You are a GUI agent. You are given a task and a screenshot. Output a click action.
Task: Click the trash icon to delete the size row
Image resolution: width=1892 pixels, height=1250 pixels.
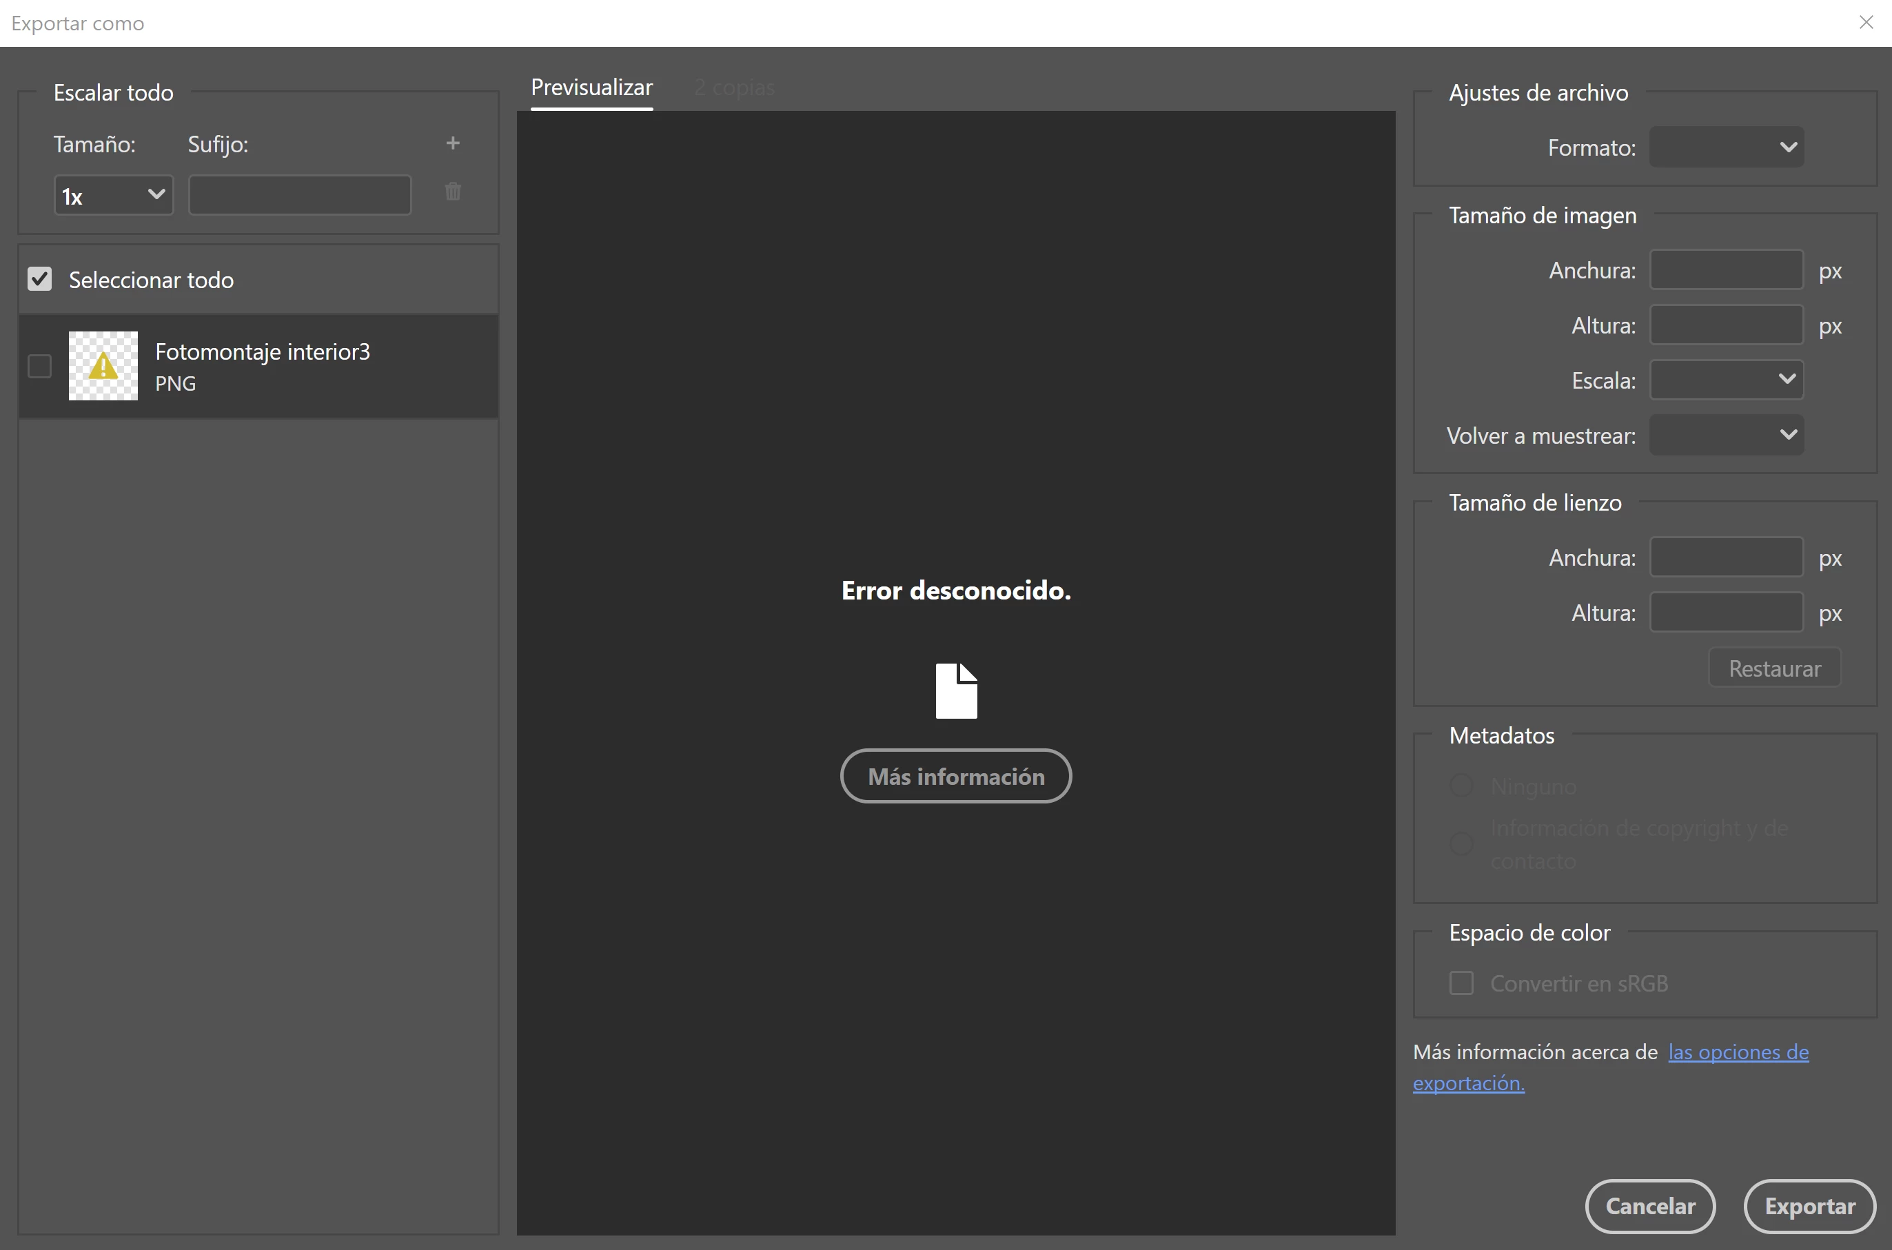pyautogui.click(x=453, y=192)
